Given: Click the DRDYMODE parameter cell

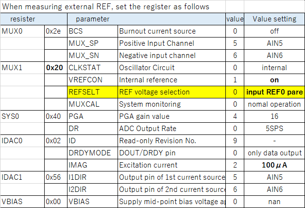Looking at the screenshot, I should pos(92,153).
